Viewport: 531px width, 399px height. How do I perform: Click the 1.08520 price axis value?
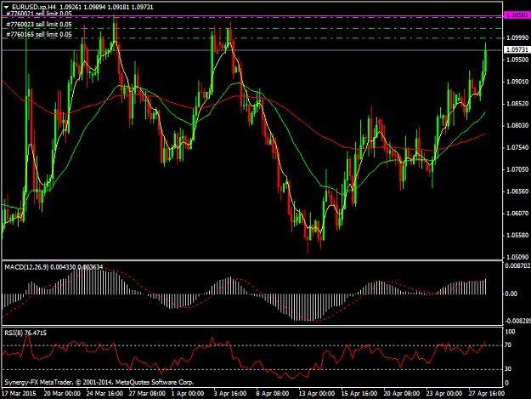tap(517, 104)
